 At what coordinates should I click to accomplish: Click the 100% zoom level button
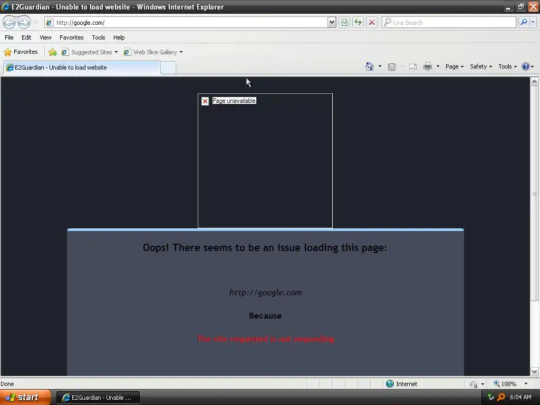pyautogui.click(x=505, y=384)
